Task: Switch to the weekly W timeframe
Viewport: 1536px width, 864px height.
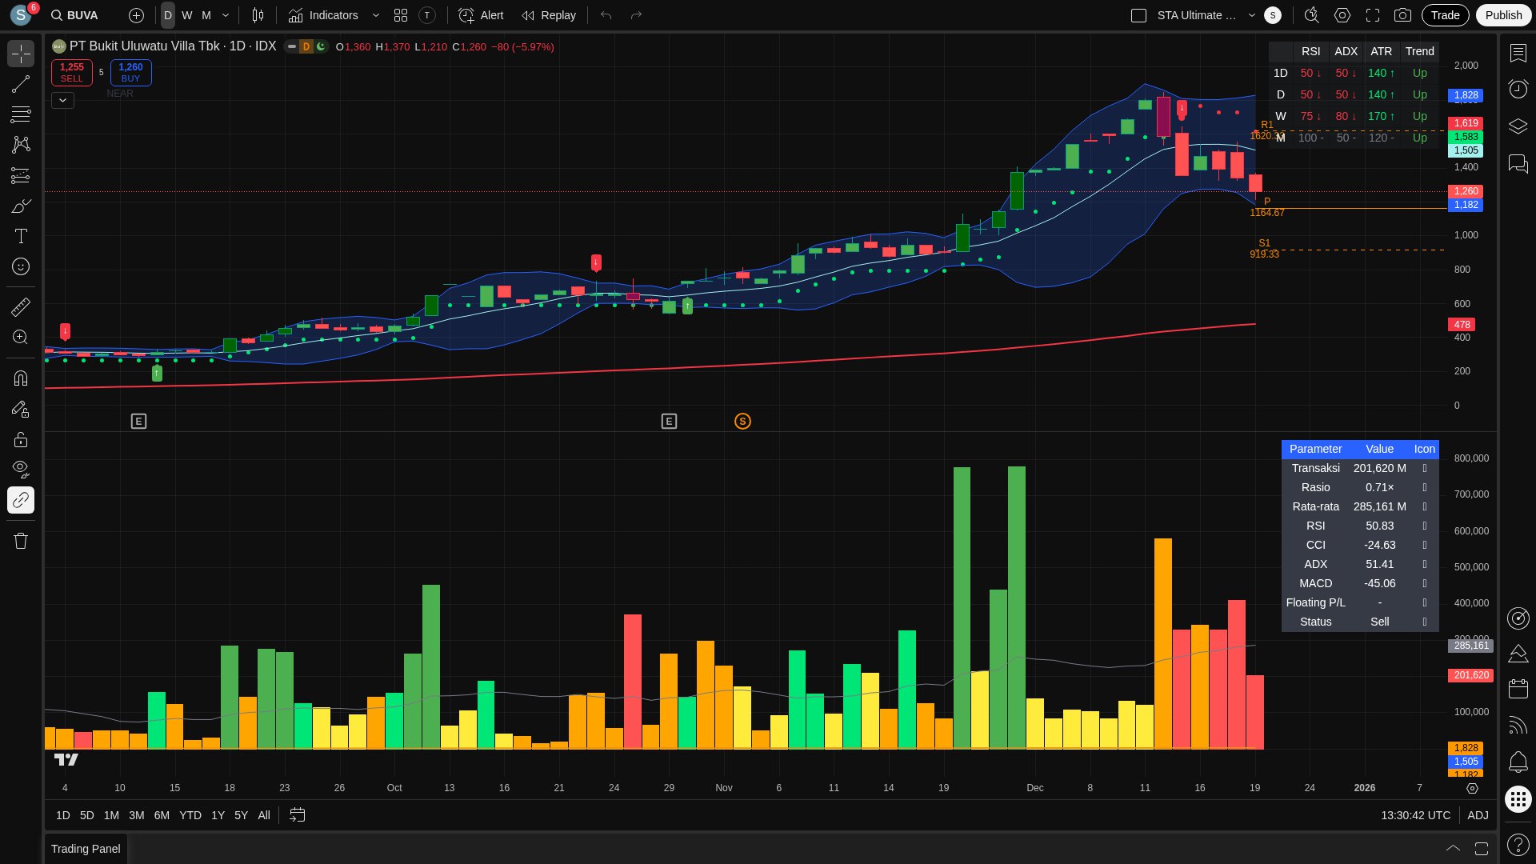Action: click(186, 15)
